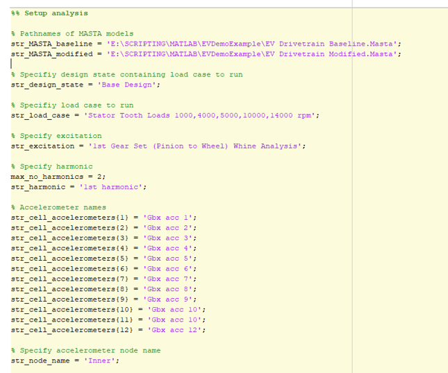The height and width of the screenshot is (373, 448).
Task: Click the variable str_node_name
Action: 40,361
